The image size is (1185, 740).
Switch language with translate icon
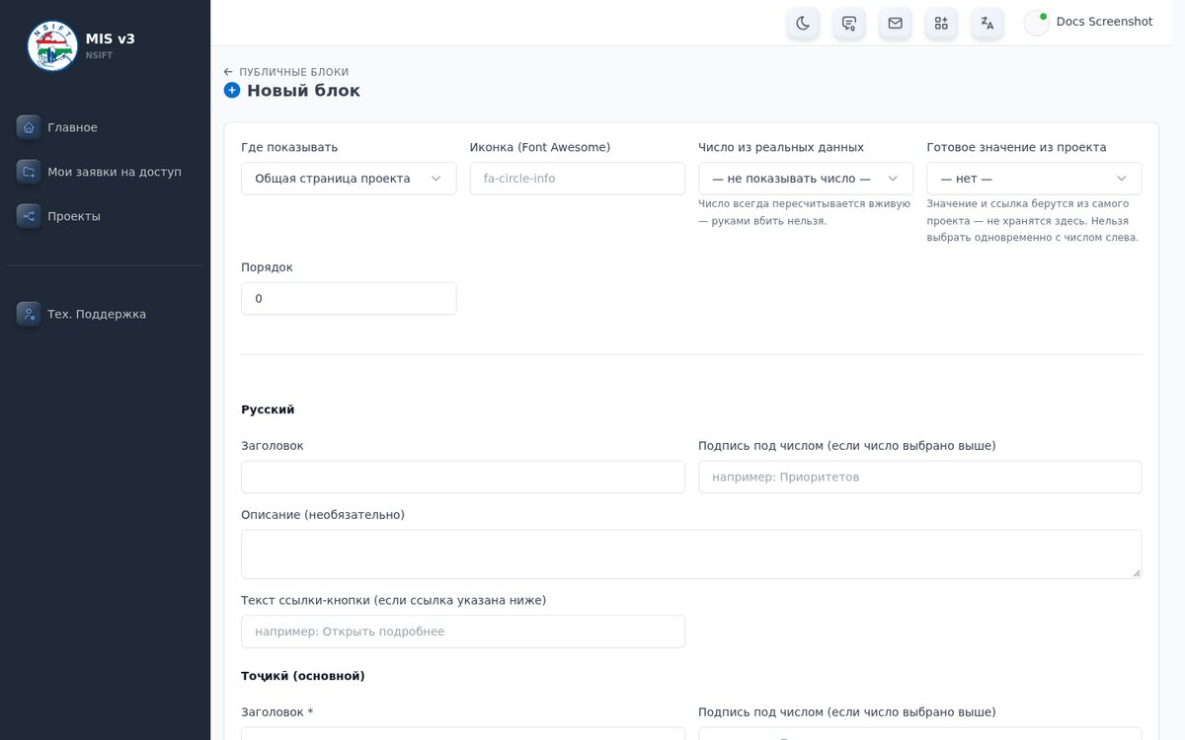(987, 23)
